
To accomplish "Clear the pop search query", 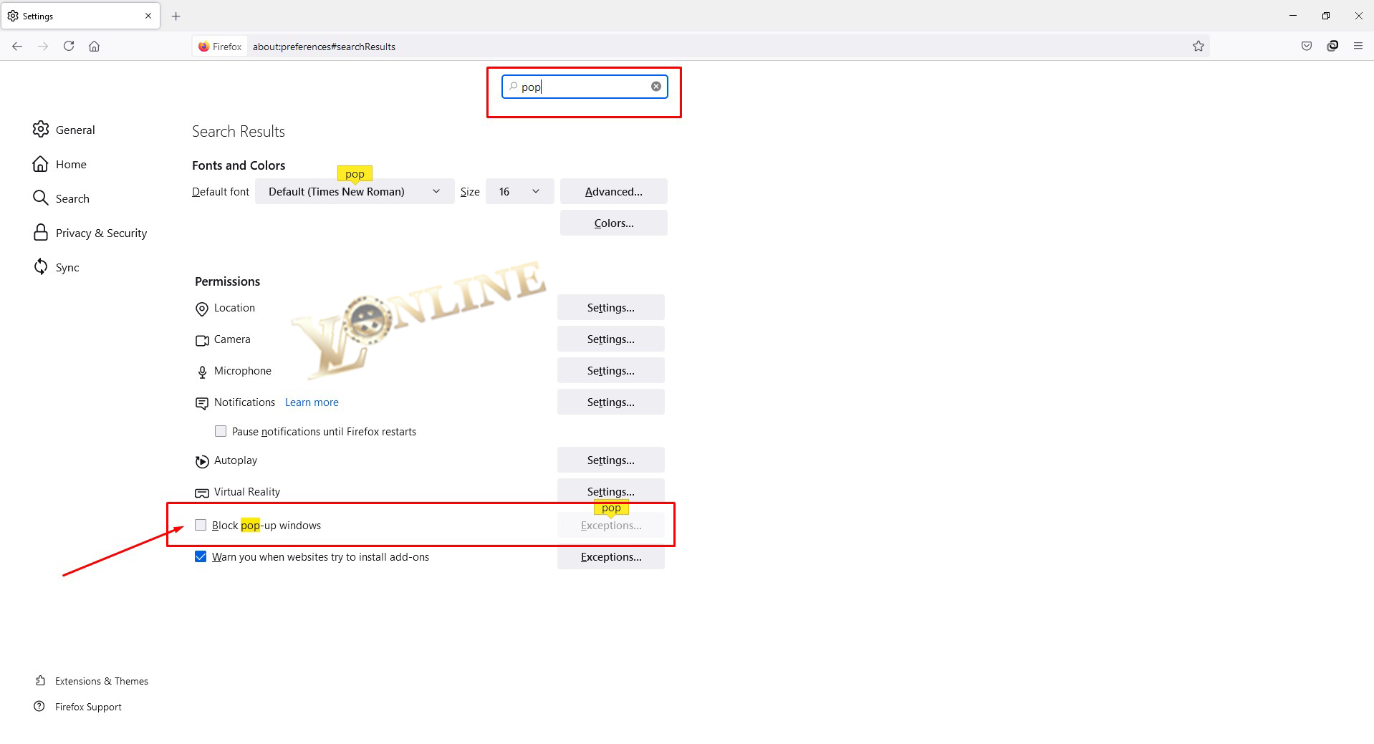I will tap(655, 86).
